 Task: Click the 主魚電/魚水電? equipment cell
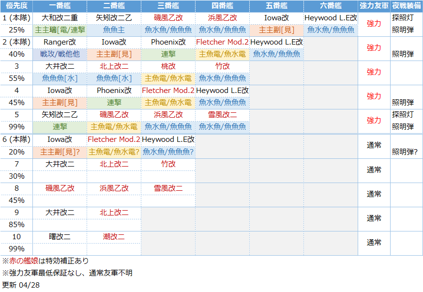pyautogui.click(x=114, y=152)
